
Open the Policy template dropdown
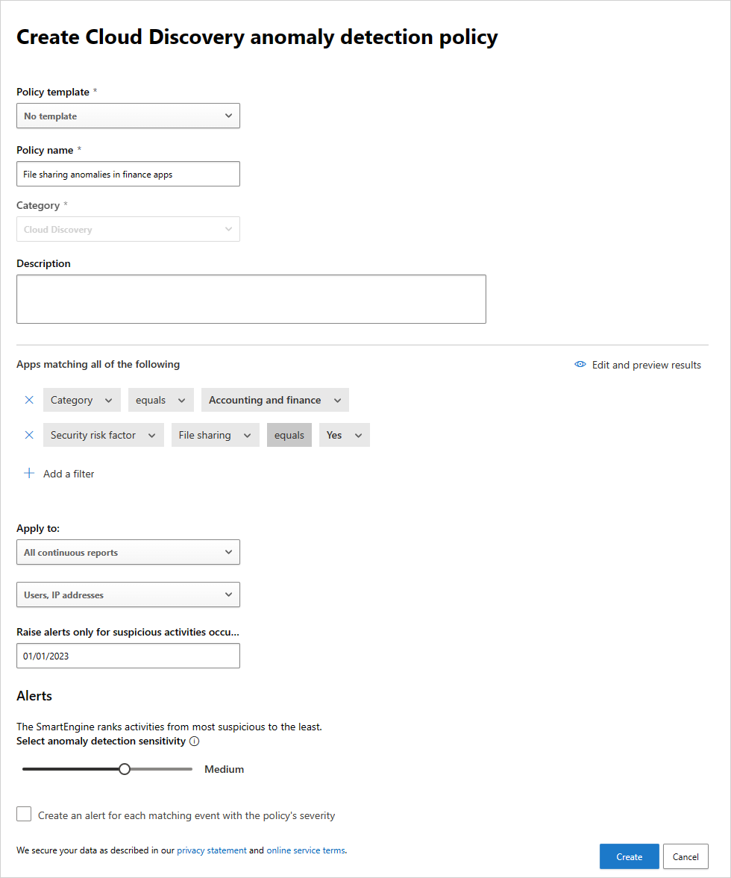128,116
